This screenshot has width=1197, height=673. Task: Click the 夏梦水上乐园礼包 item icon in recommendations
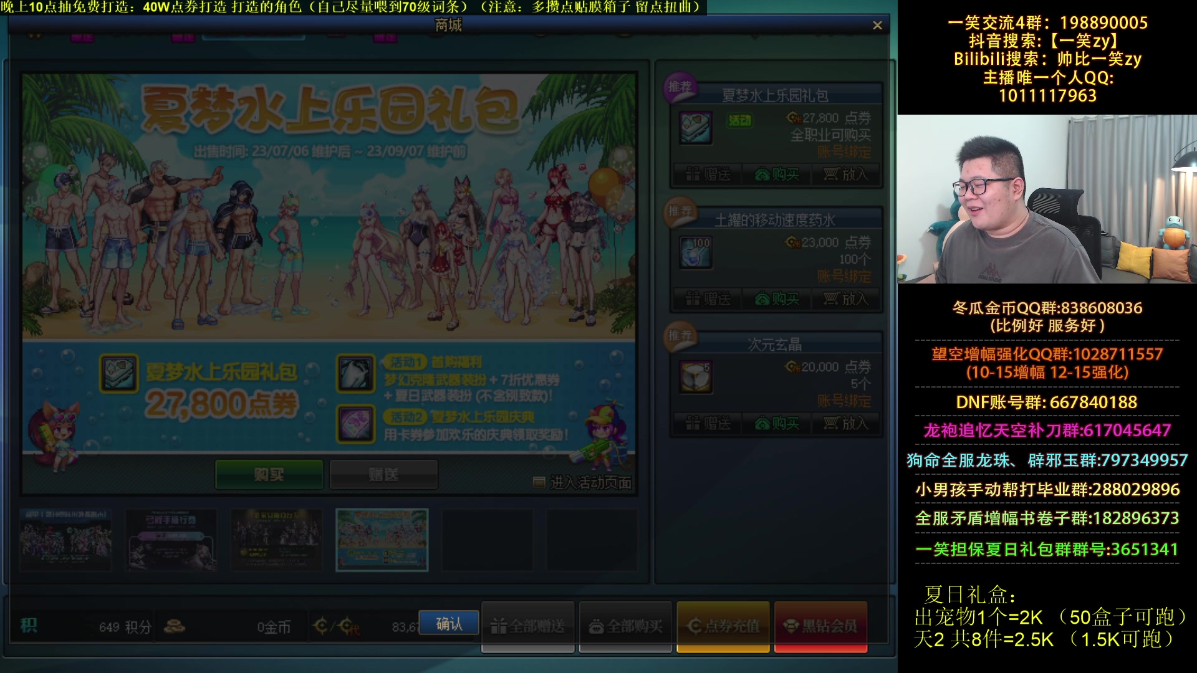(696, 128)
